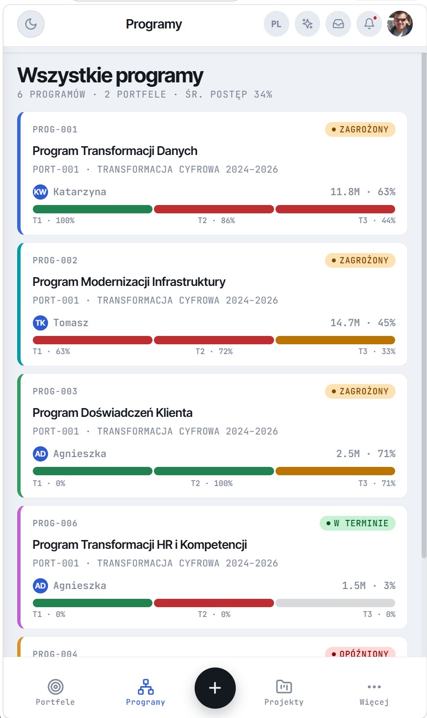The height and width of the screenshot is (718, 427).
Task: Click the W TERMINIE badge on PROG-006
Action: click(357, 523)
